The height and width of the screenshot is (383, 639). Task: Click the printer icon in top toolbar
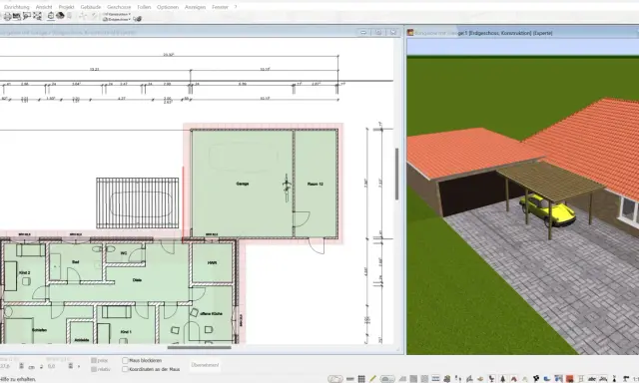coord(7,16)
